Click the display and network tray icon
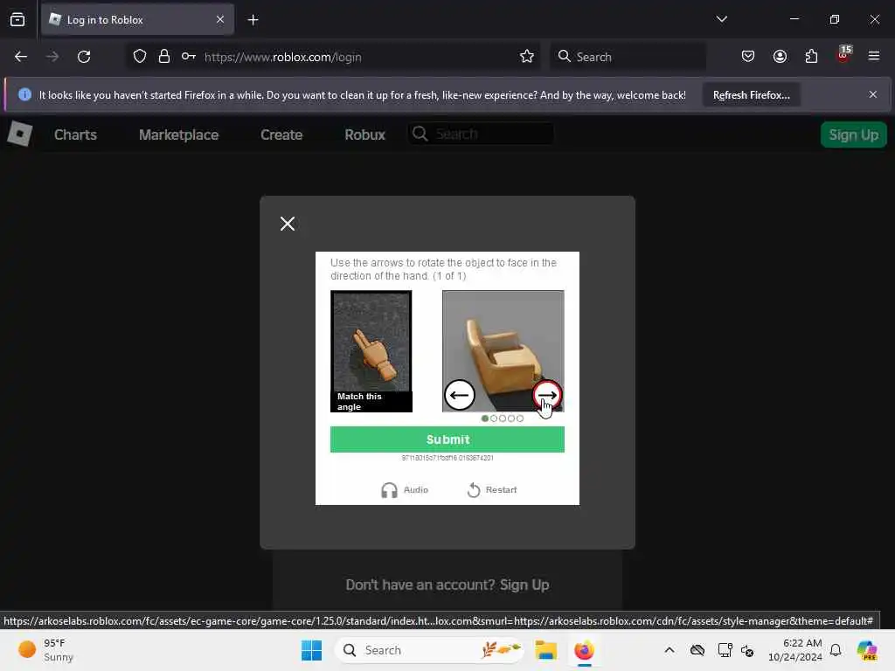 pos(725,650)
